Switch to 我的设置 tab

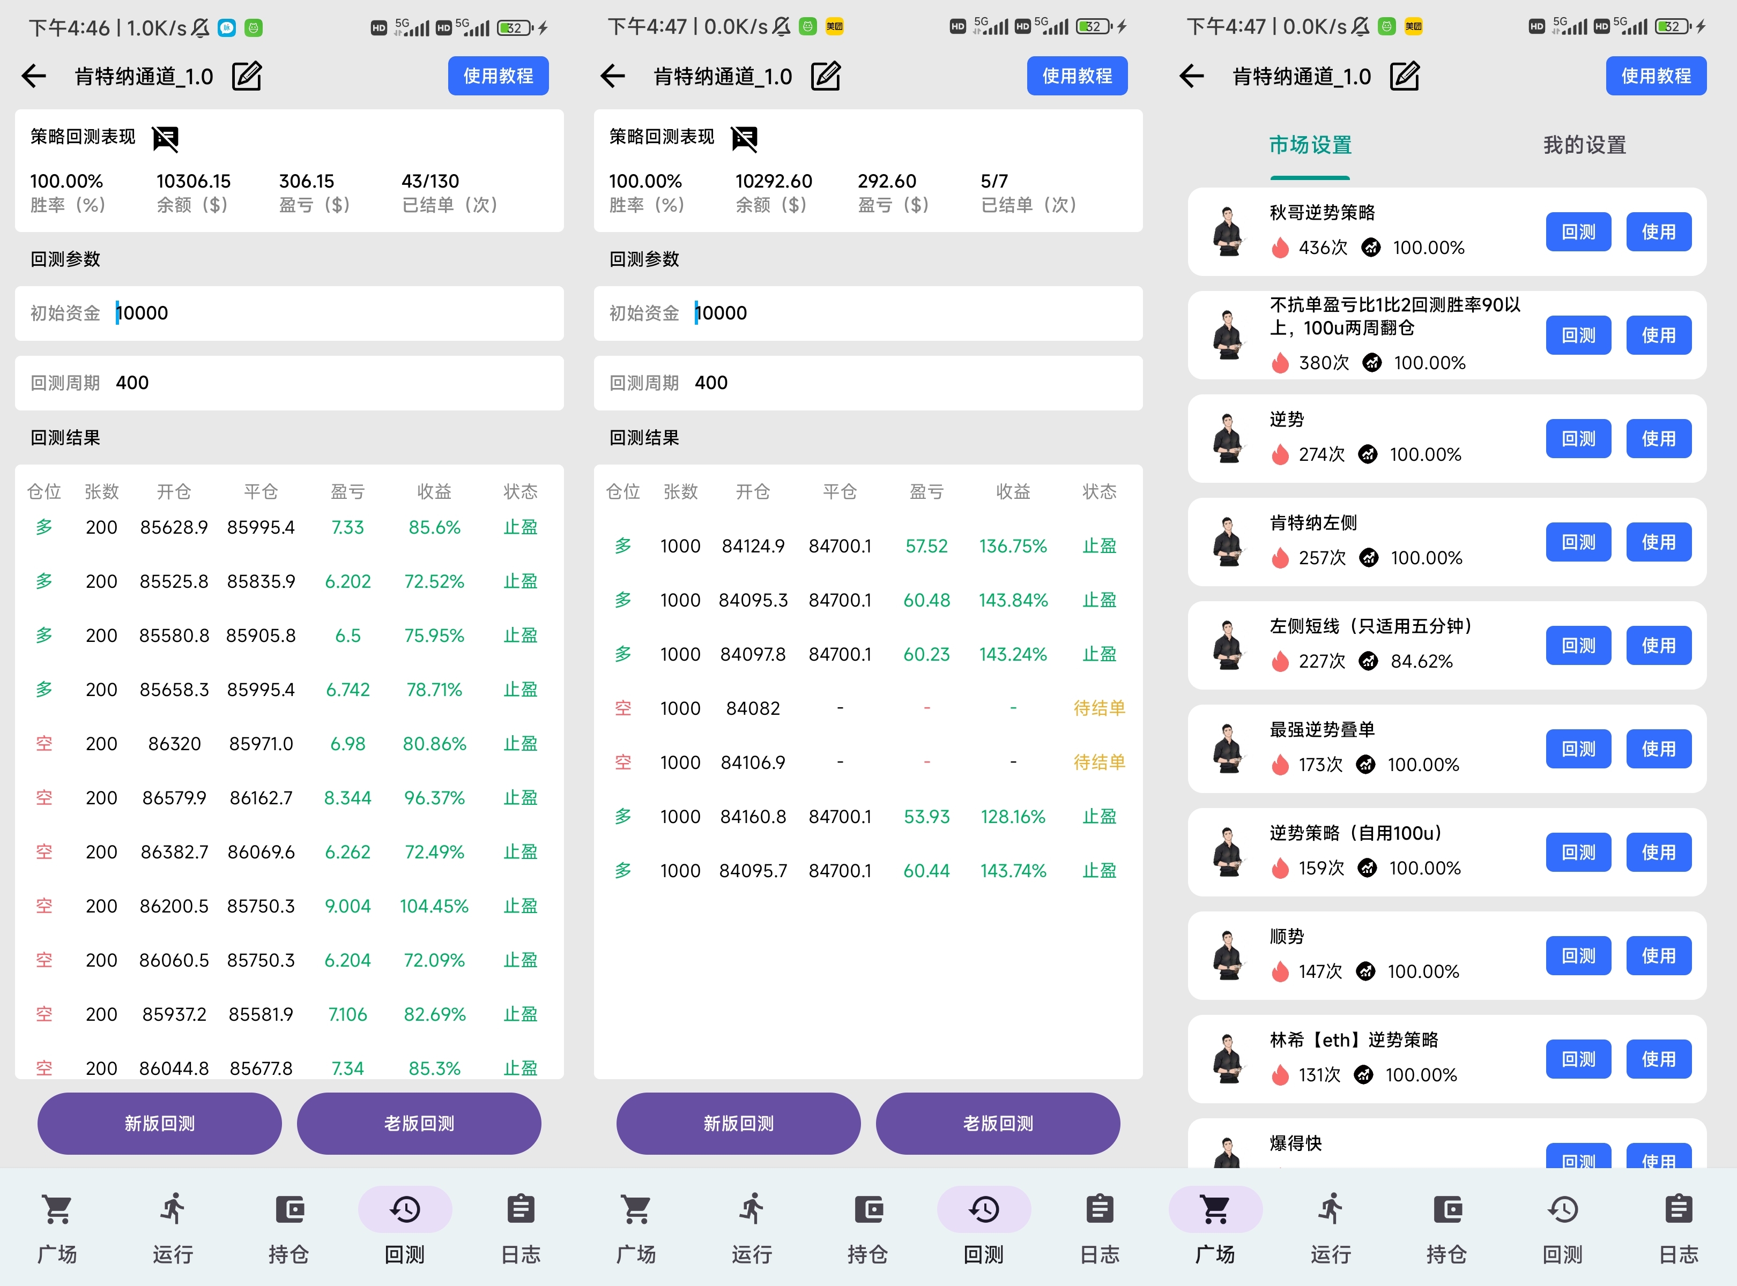pos(1584,146)
